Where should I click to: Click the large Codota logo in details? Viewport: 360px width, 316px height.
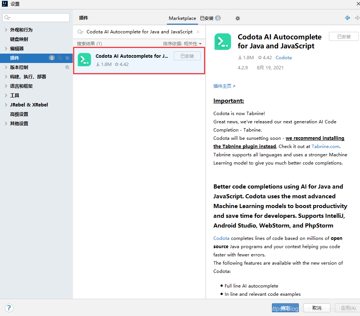pos(223,42)
